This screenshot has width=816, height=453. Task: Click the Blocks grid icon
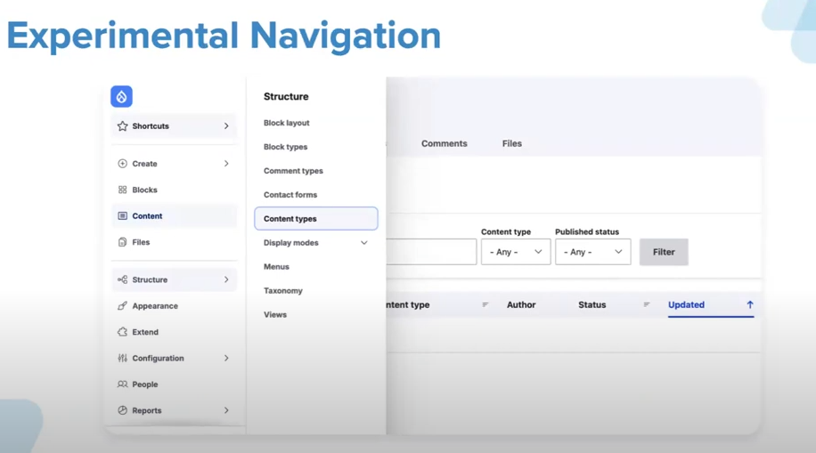pyautogui.click(x=122, y=190)
